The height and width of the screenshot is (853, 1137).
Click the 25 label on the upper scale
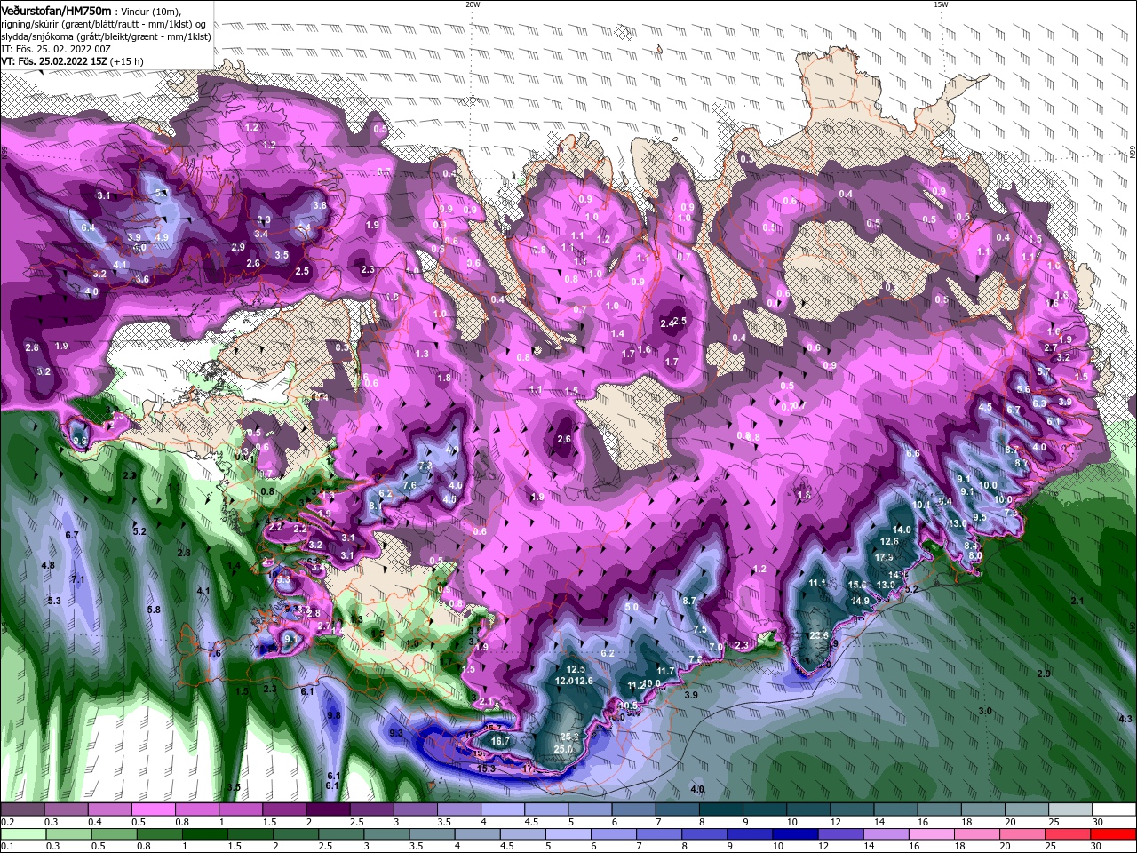pyautogui.click(x=1054, y=822)
